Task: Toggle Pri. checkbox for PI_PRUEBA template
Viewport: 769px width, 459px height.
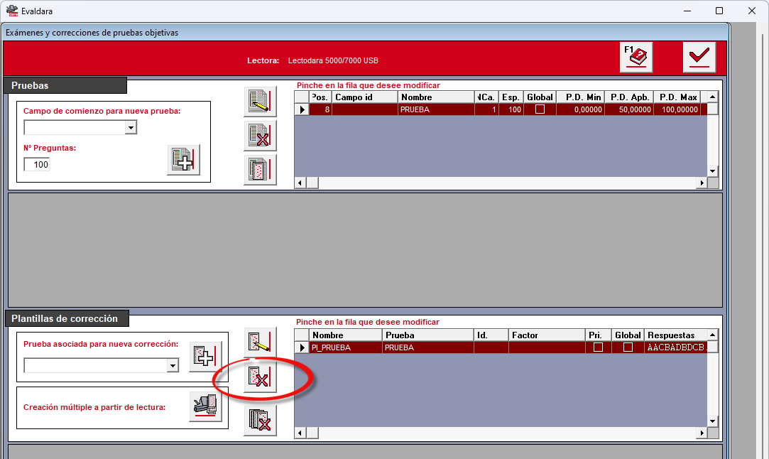Action: (x=598, y=347)
